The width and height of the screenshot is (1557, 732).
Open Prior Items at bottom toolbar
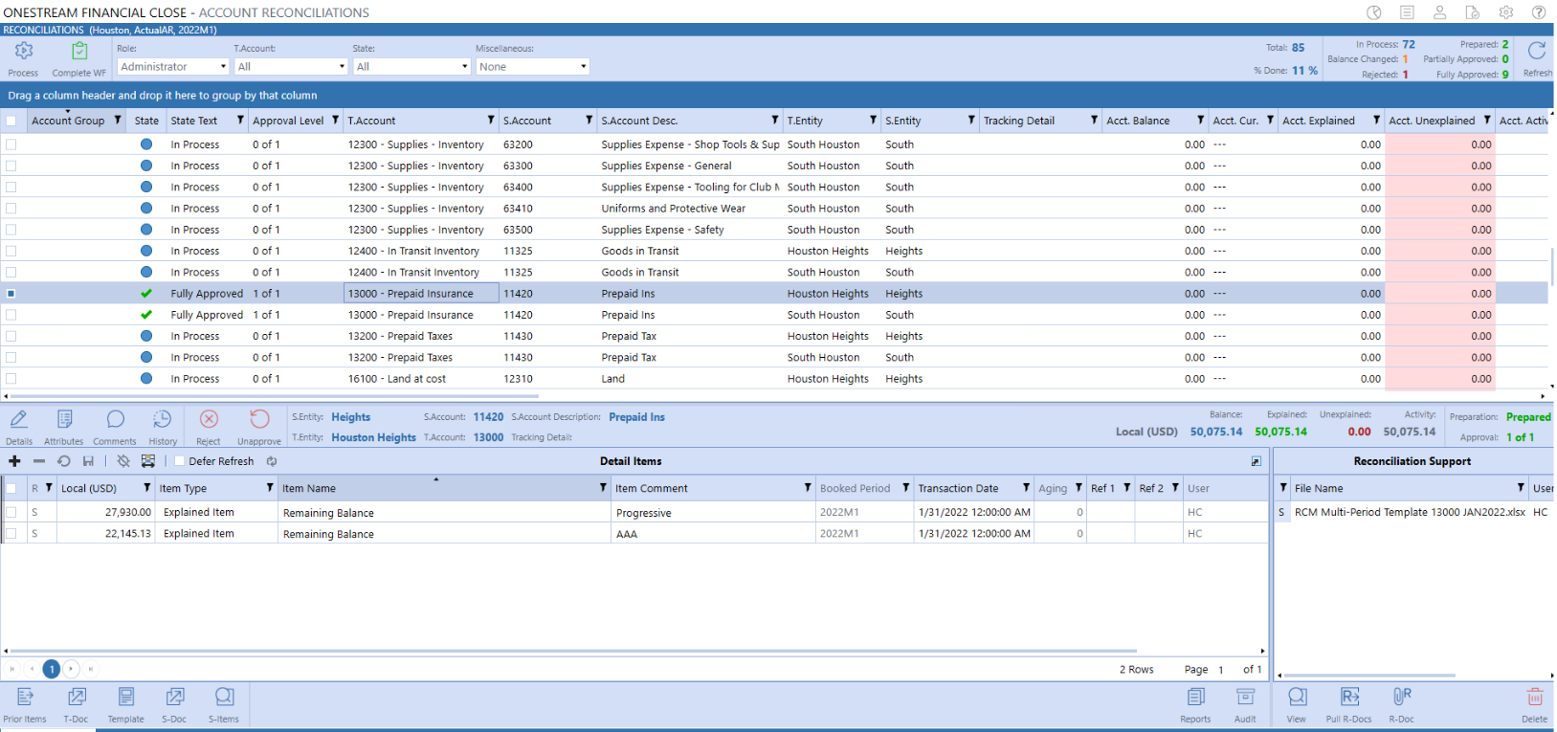(25, 697)
